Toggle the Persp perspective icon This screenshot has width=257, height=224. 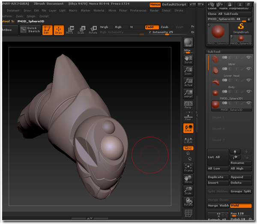tap(188, 105)
